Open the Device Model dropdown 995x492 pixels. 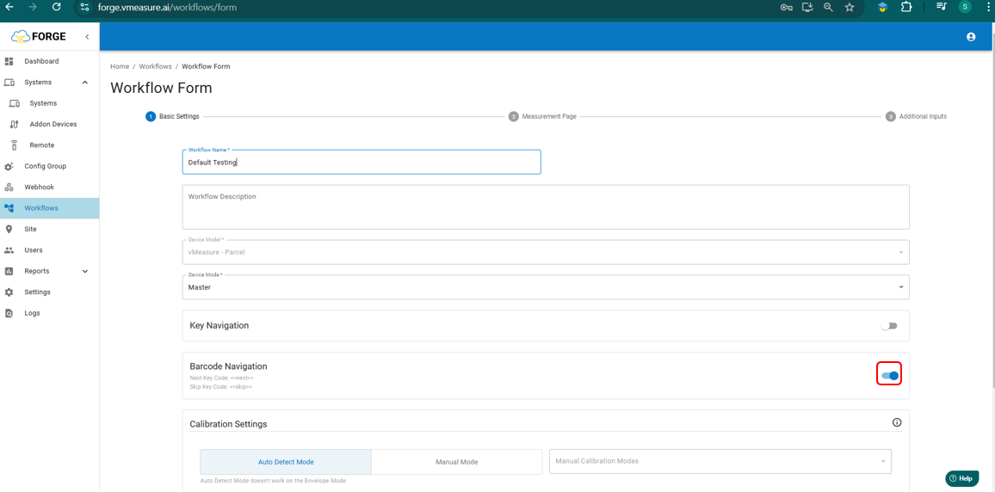[x=546, y=252]
